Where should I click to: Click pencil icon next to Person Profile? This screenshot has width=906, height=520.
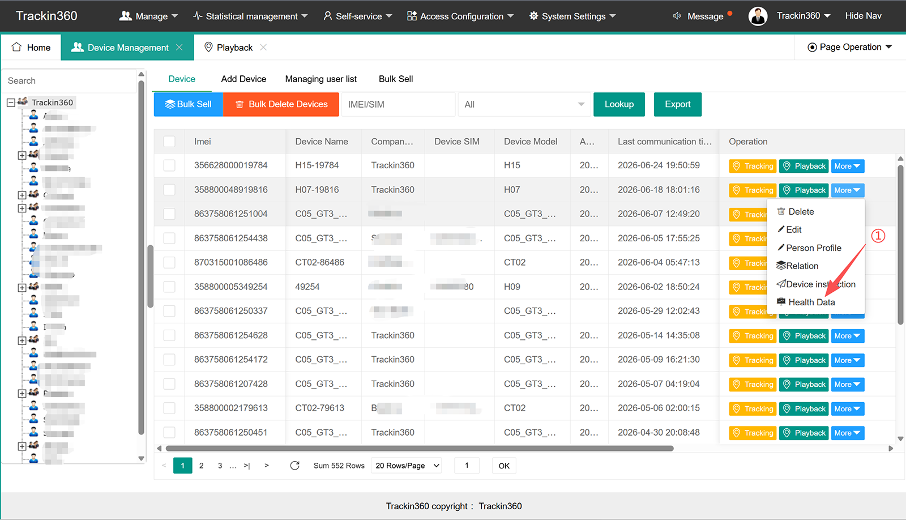(x=781, y=248)
